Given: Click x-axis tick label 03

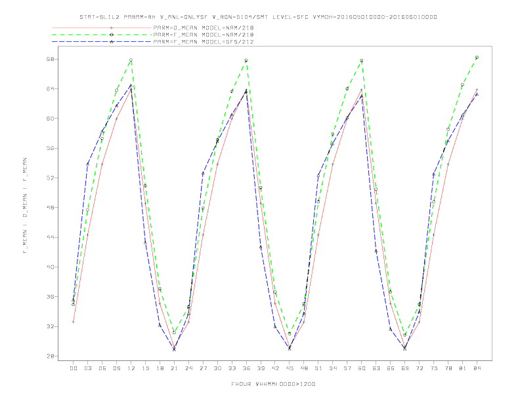Looking at the screenshot, I should [x=87, y=368].
